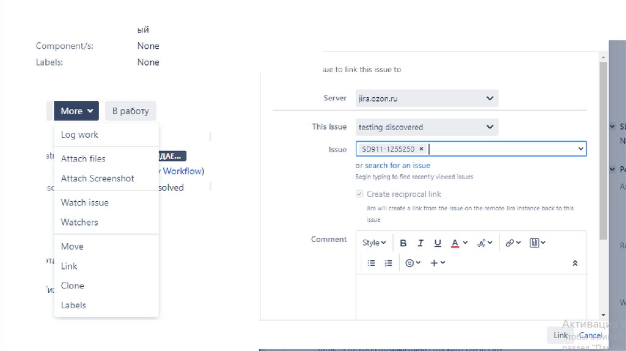Screen dimensions: 626x351
Task: Click the В работу transition button
Action: (131, 111)
